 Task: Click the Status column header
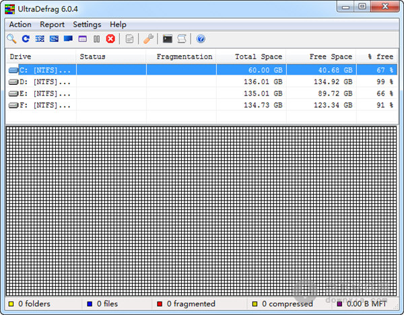(x=111, y=57)
